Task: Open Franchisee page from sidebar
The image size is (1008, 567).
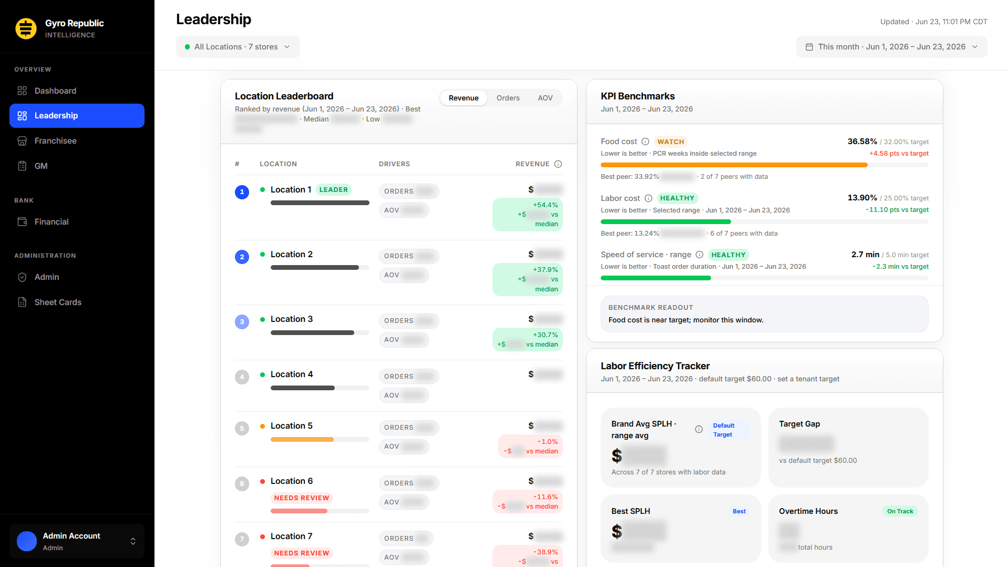Action: (x=77, y=141)
